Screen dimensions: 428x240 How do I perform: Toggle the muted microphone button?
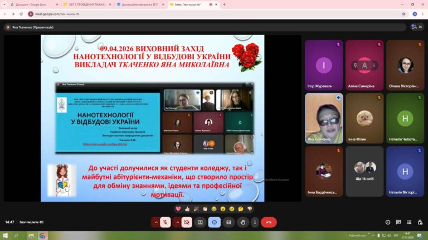click(x=166, y=222)
